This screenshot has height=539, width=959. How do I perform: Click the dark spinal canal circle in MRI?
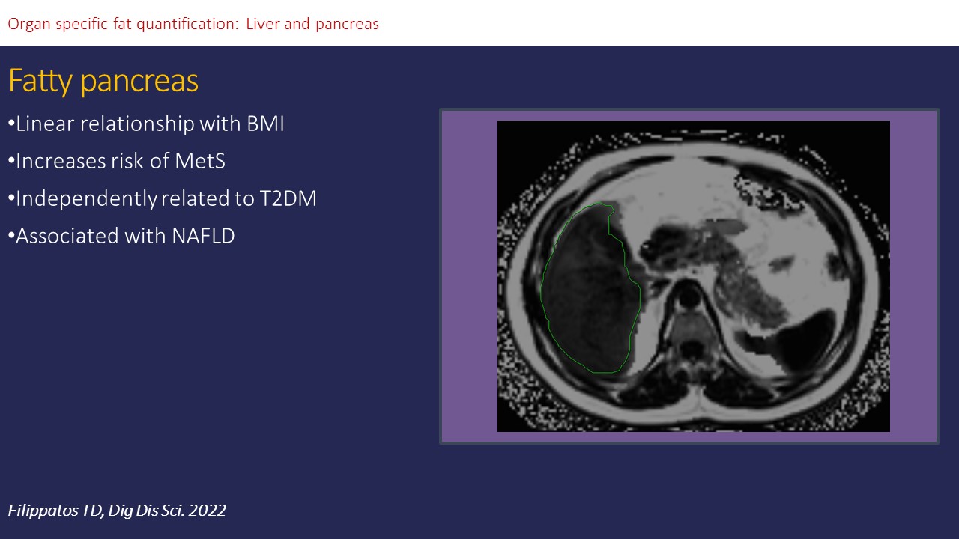click(689, 297)
